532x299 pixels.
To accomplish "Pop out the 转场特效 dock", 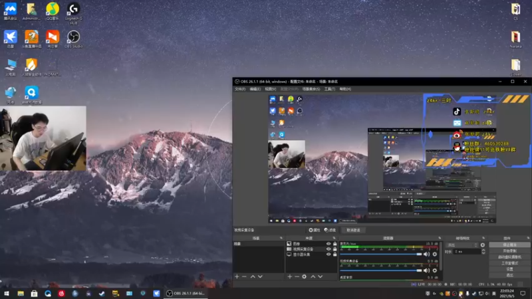I will [483, 238].
